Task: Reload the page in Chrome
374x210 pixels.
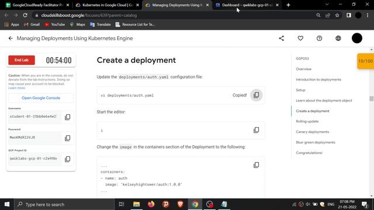Action: coord(25,15)
